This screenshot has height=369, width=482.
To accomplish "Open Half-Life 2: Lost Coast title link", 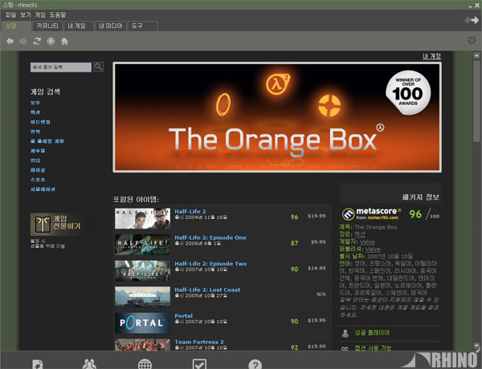I will click(x=207, y=290).
